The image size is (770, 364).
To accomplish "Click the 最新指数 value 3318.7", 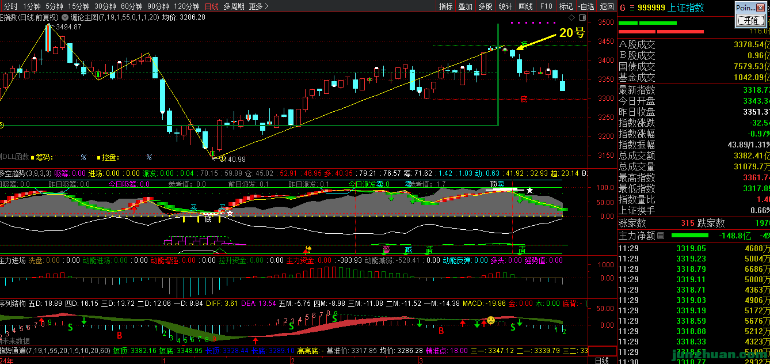I will point(755,90).
